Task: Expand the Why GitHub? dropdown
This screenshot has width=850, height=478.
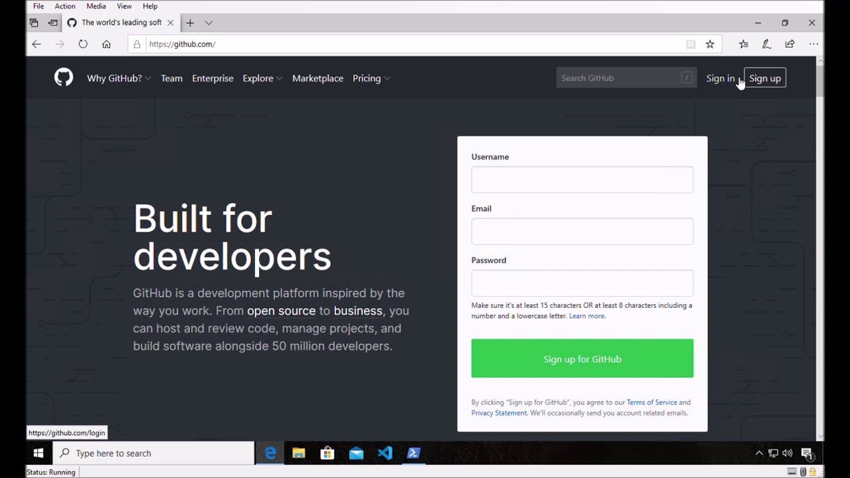Action: pyautogui.click(x=119, y=78)
